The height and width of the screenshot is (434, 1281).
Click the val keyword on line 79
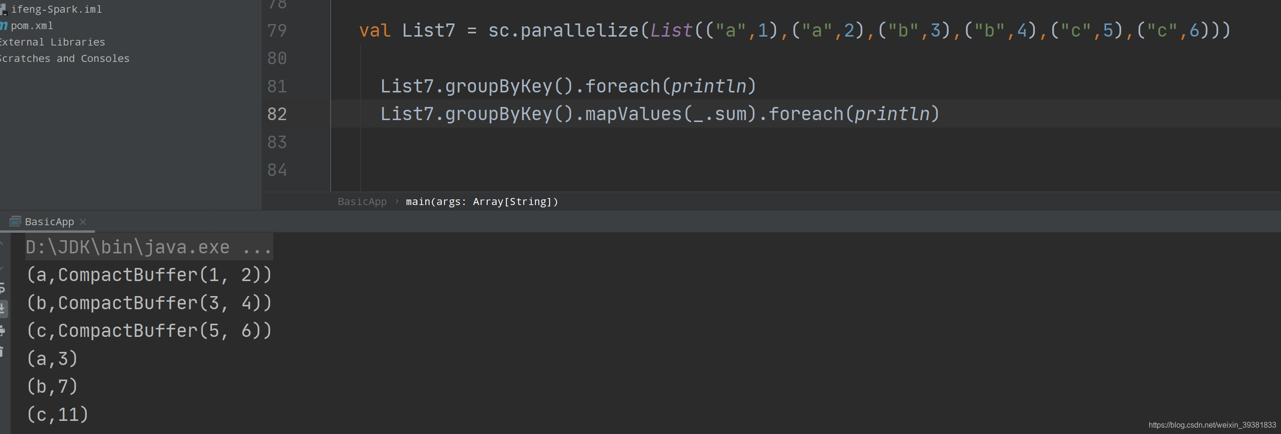[375, 30]
